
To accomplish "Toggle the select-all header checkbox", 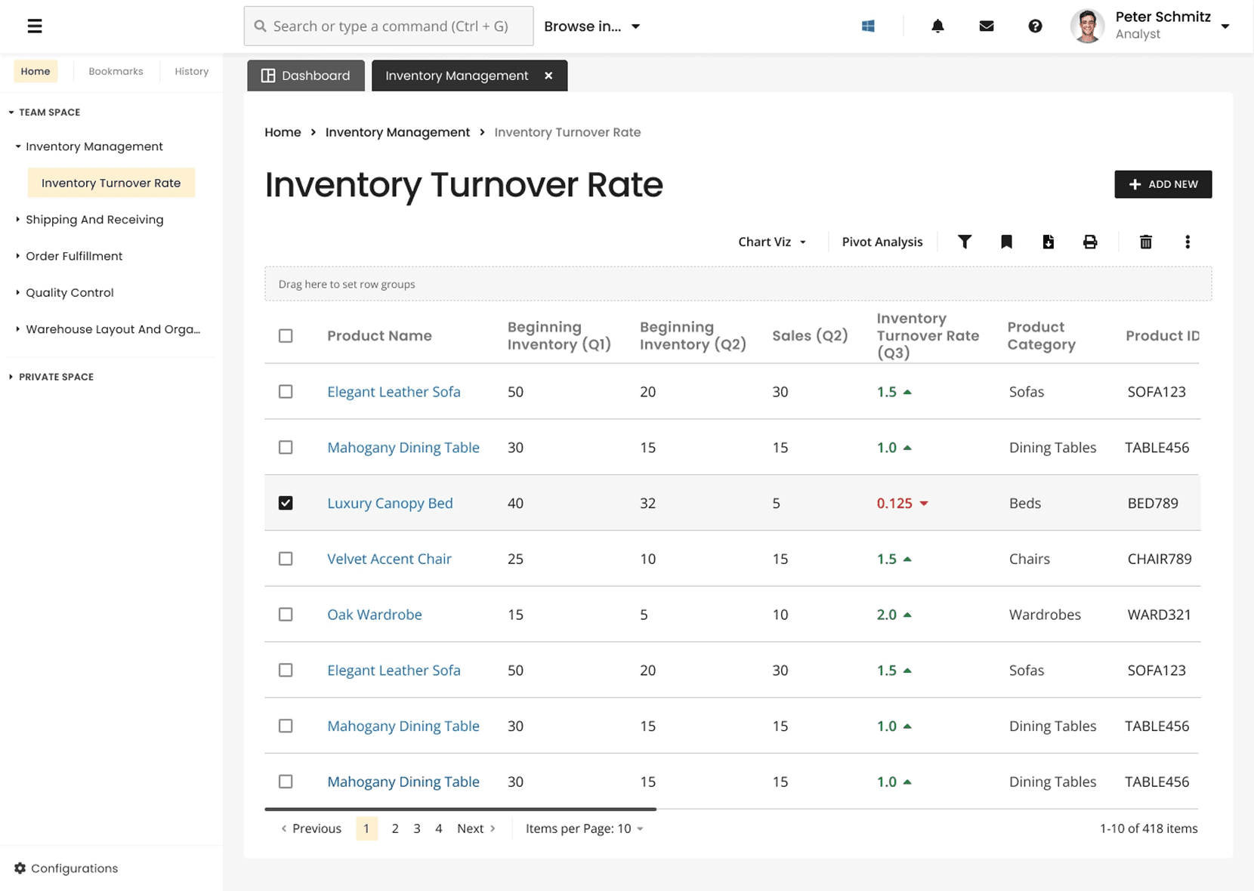I will click(x=286, y=336).
